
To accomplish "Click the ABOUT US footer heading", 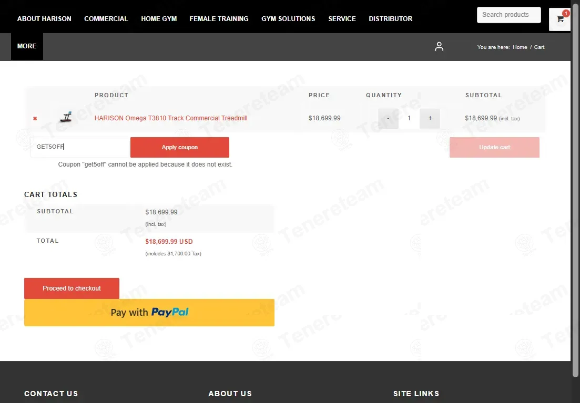I will click(230, 394).
